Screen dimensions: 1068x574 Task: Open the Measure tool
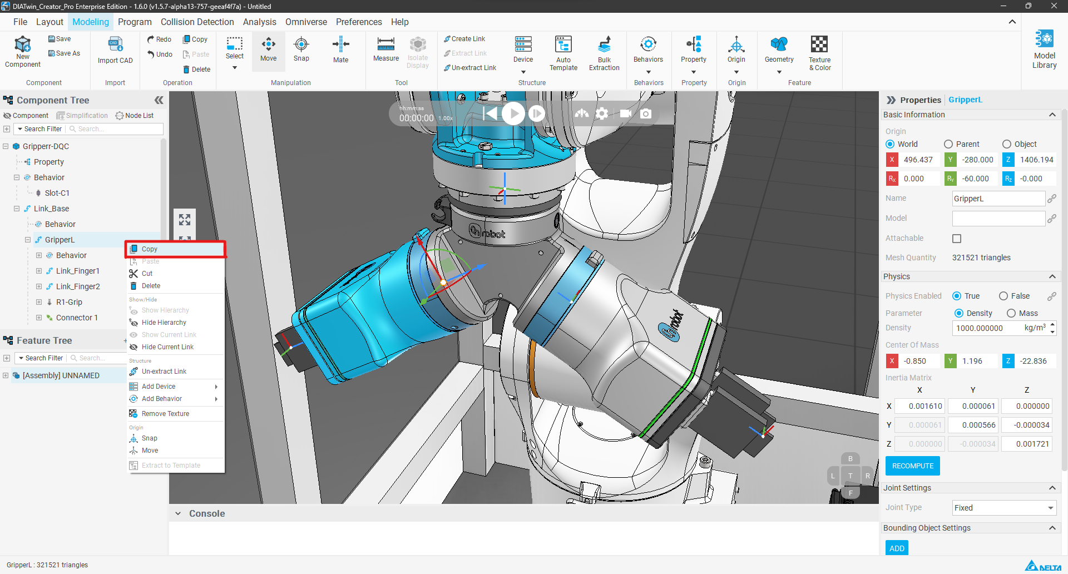coord(386,50)
